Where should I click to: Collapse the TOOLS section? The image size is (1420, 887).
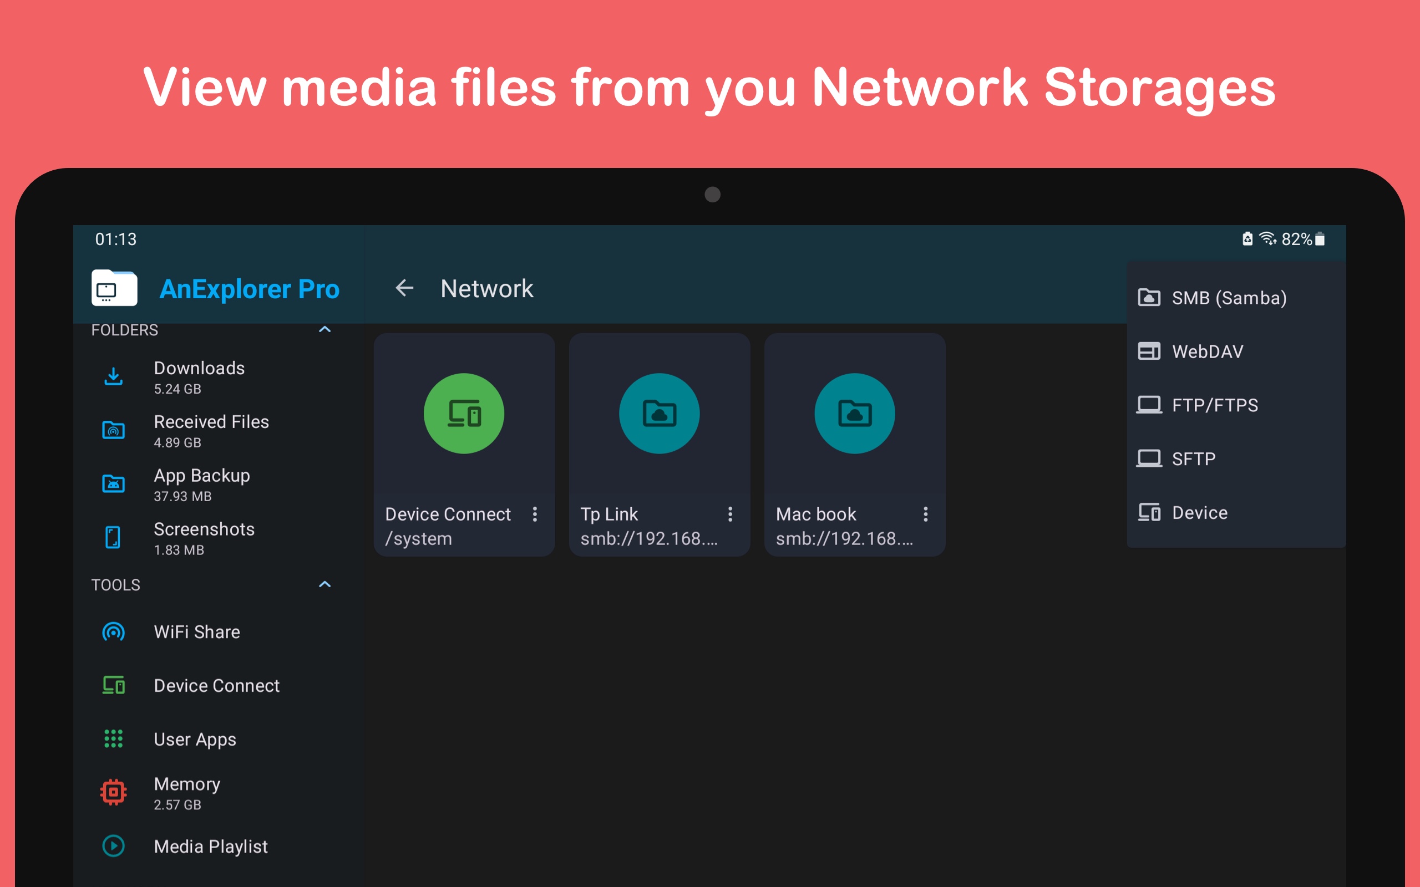tap(326, 584)
